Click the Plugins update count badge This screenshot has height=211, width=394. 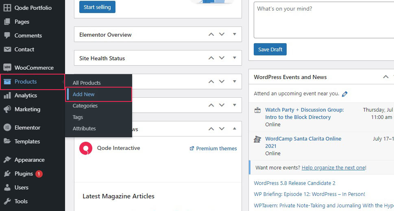click(x=39, y=174)
